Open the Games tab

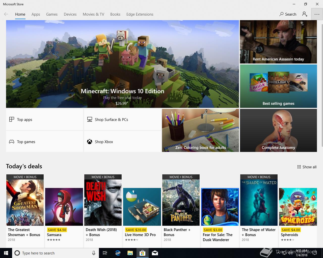(x=52, y=14)
